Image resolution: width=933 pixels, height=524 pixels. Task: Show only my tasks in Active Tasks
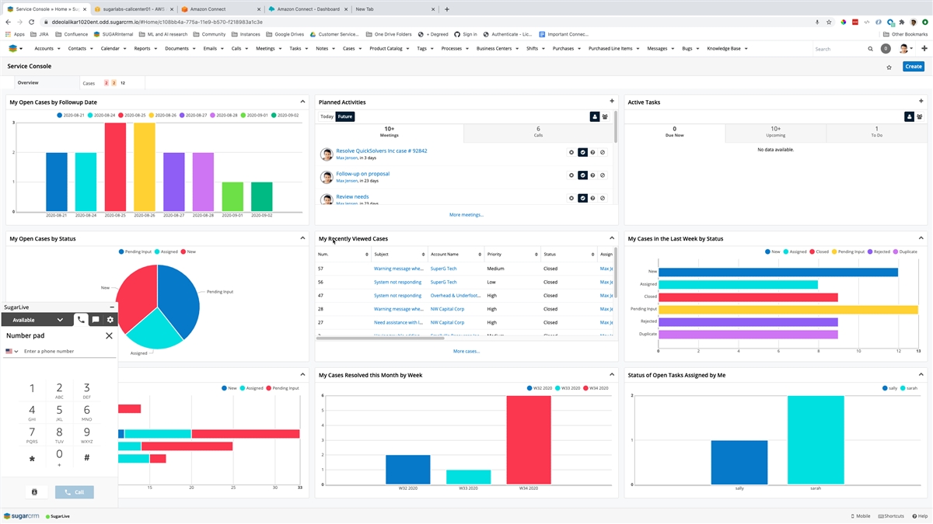[908, 116]
